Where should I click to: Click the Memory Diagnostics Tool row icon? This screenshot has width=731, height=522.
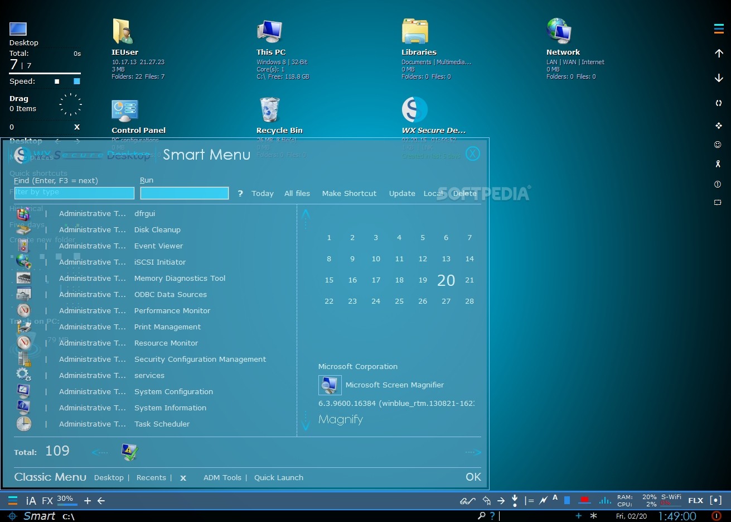[23, 278]
